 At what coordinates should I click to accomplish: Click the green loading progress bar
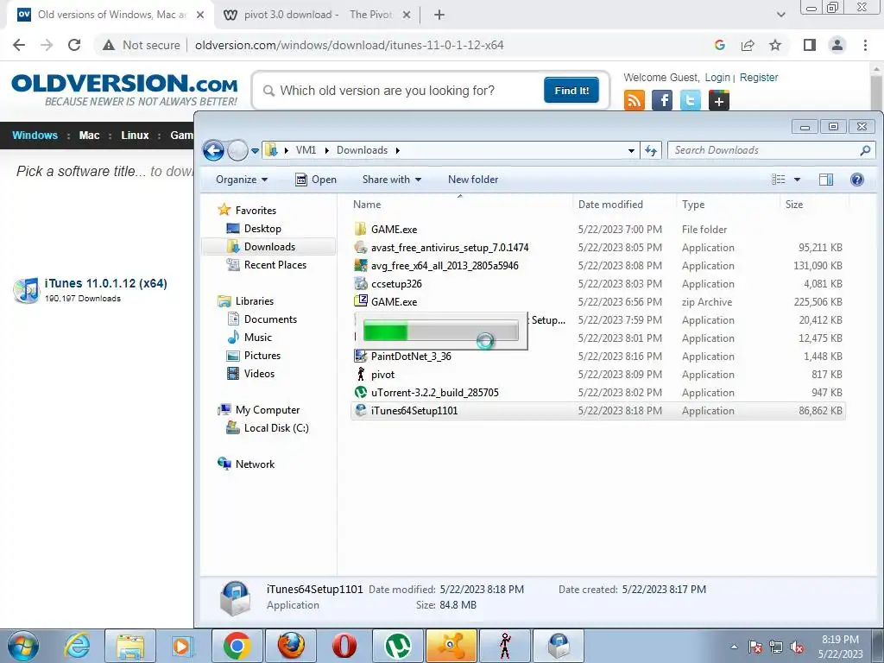[441, 331]
